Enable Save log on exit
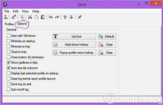Screen dimensions: 163x105 click(8, 84)
